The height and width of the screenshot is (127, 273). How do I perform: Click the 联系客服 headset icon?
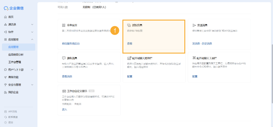(5, 117)
